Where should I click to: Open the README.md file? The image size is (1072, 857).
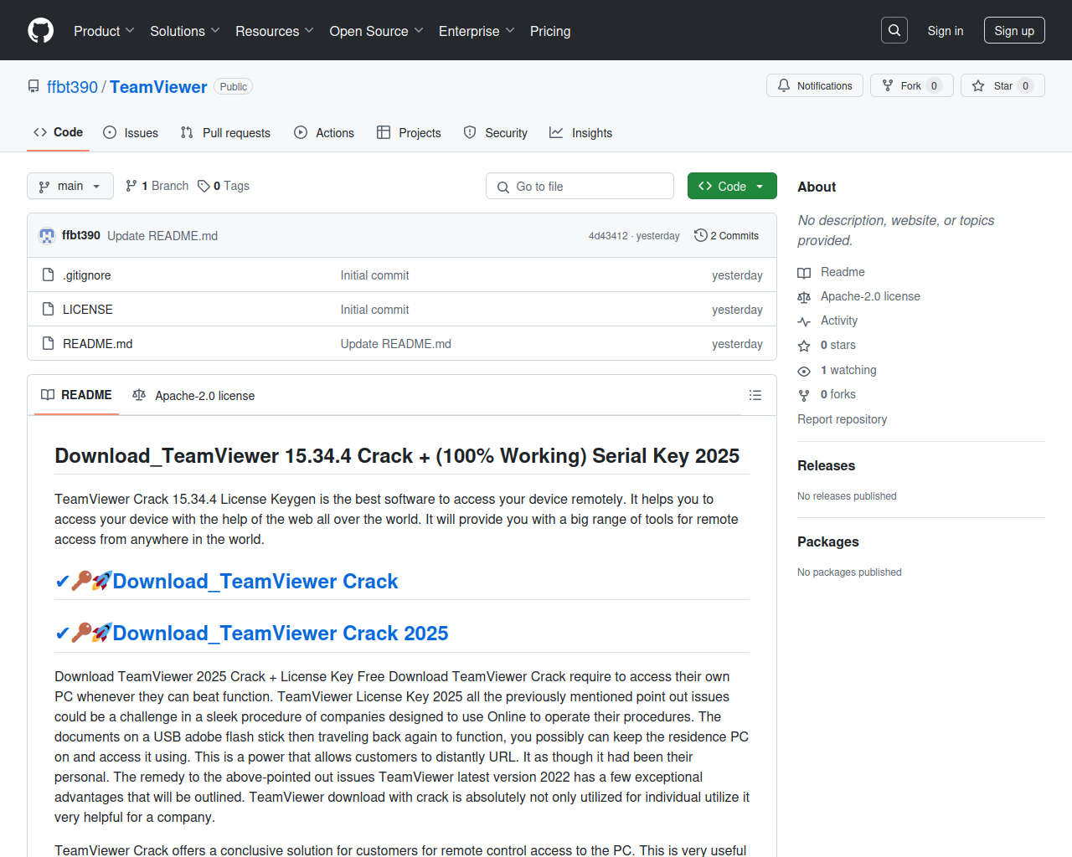click(x=98, y=344)
